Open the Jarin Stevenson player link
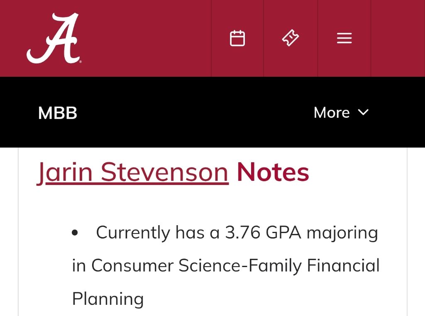The image size is (425, 316). [x=132, y=172]
